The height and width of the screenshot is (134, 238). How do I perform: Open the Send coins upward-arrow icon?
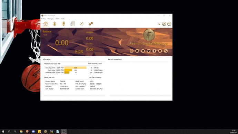tap(54, 24)
